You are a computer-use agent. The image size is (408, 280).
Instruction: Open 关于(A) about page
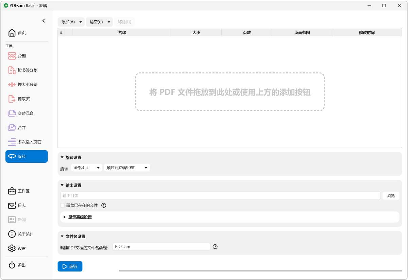(27, 234)
